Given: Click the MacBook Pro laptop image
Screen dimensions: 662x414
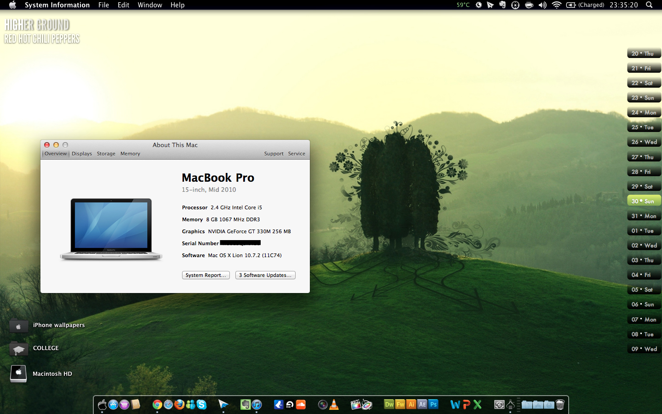Looking at the screenshot, I should pos(111,229).
